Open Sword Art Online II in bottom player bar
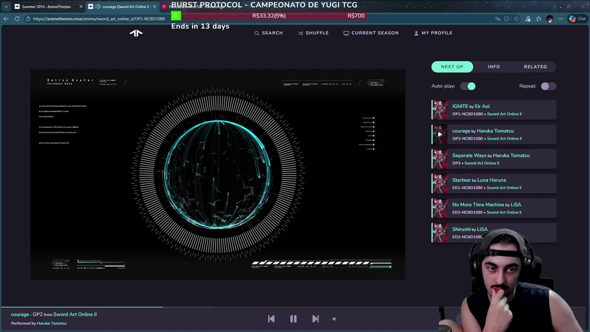The width and height of the screenshot is (590, 332). point(75,314)
